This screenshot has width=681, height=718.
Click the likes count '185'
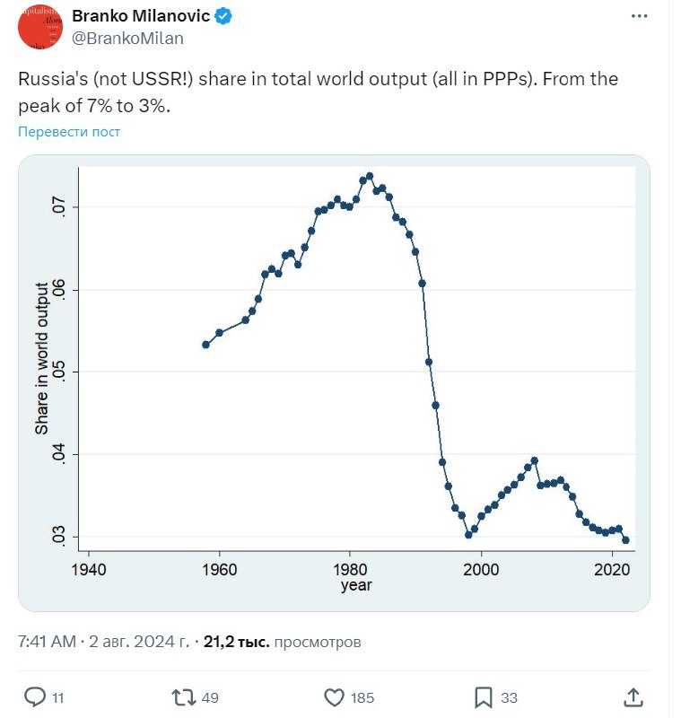click(x=362, y=698)
